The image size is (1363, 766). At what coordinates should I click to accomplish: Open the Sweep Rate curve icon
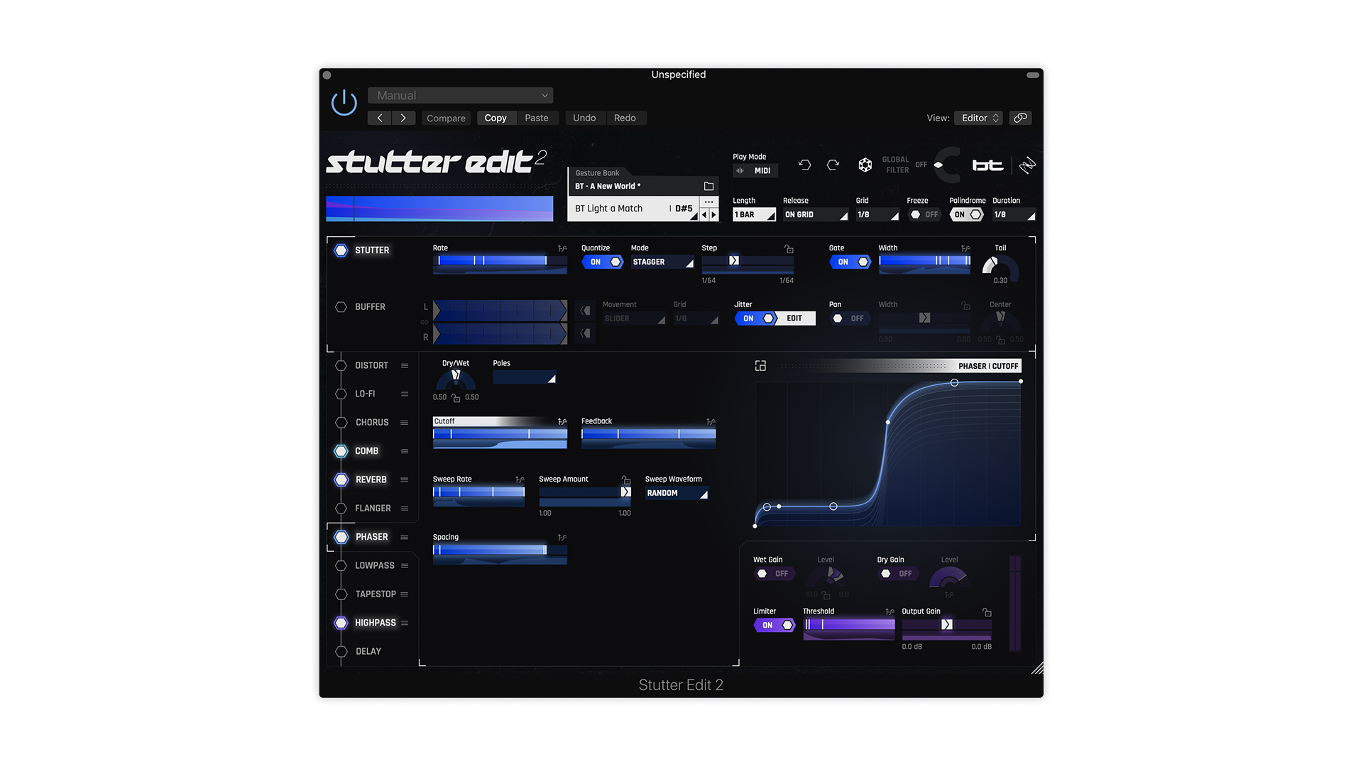pos(520,479)
